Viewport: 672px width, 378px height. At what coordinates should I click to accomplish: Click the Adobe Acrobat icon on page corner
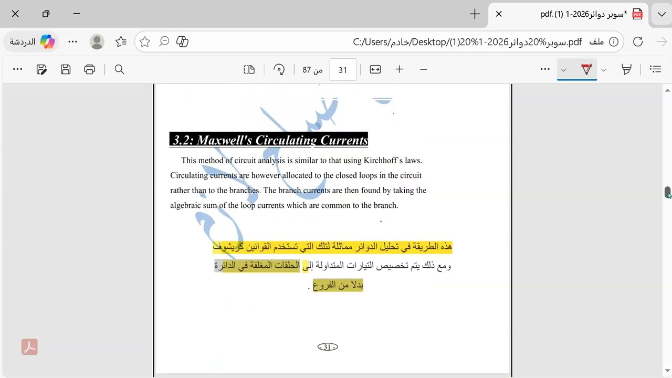[29, 347]
